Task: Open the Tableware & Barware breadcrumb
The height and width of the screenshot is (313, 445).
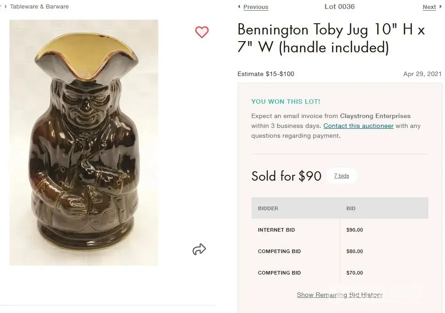Action: tap(39, 7)
